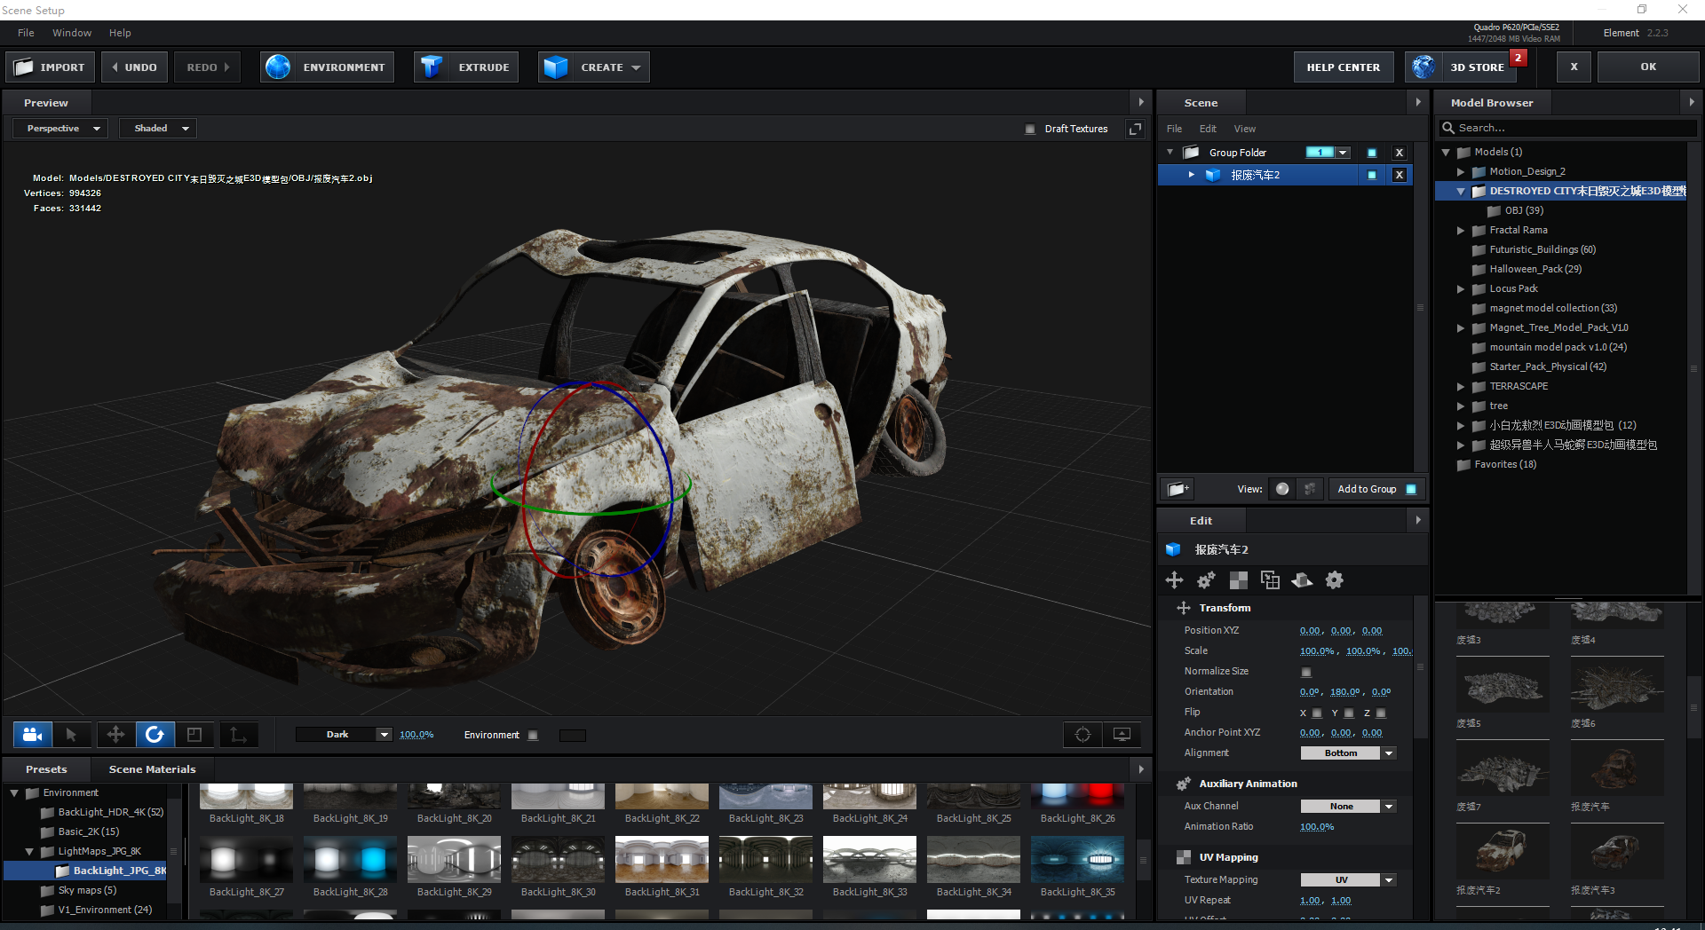Activate the Rotate transform tool
The image size is (1705, 930).
[x=155, y=734]
